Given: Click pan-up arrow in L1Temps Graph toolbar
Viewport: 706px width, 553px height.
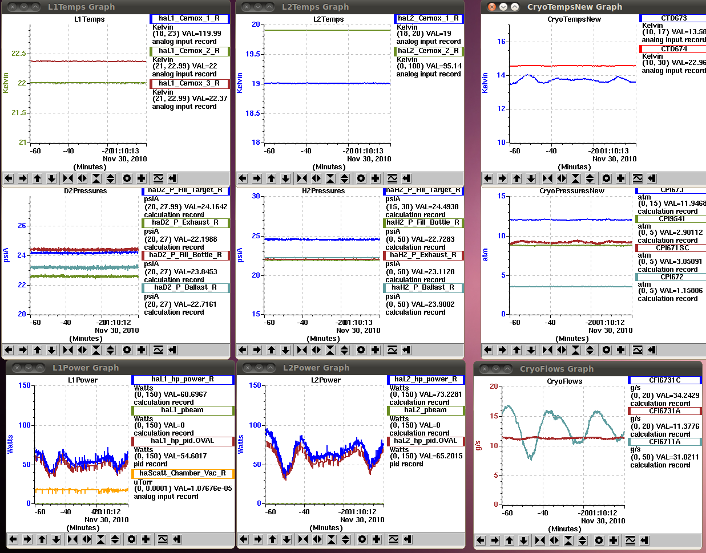Looking at the screenshot, I should pos(37,178).
